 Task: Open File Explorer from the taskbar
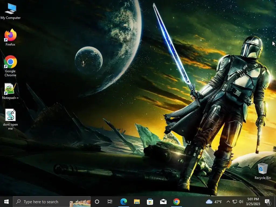(x=137, y=202)
